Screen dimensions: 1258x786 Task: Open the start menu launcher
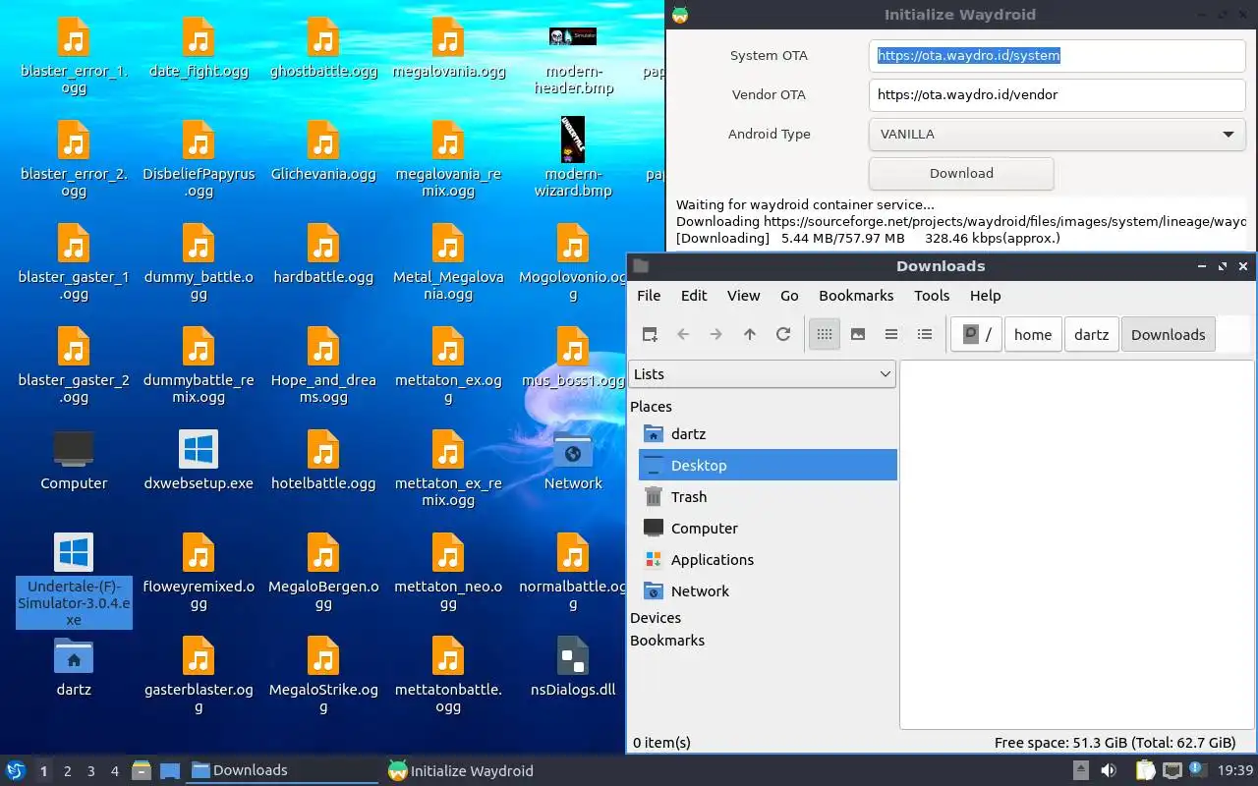pos(16,770)
